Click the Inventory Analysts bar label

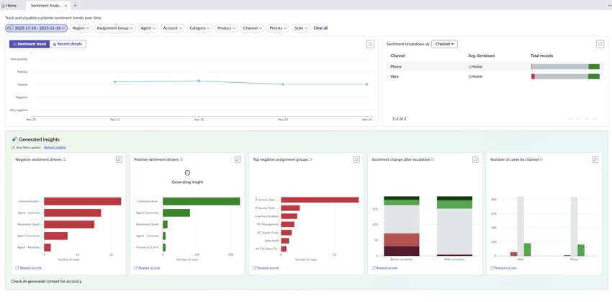click(267, 216)
